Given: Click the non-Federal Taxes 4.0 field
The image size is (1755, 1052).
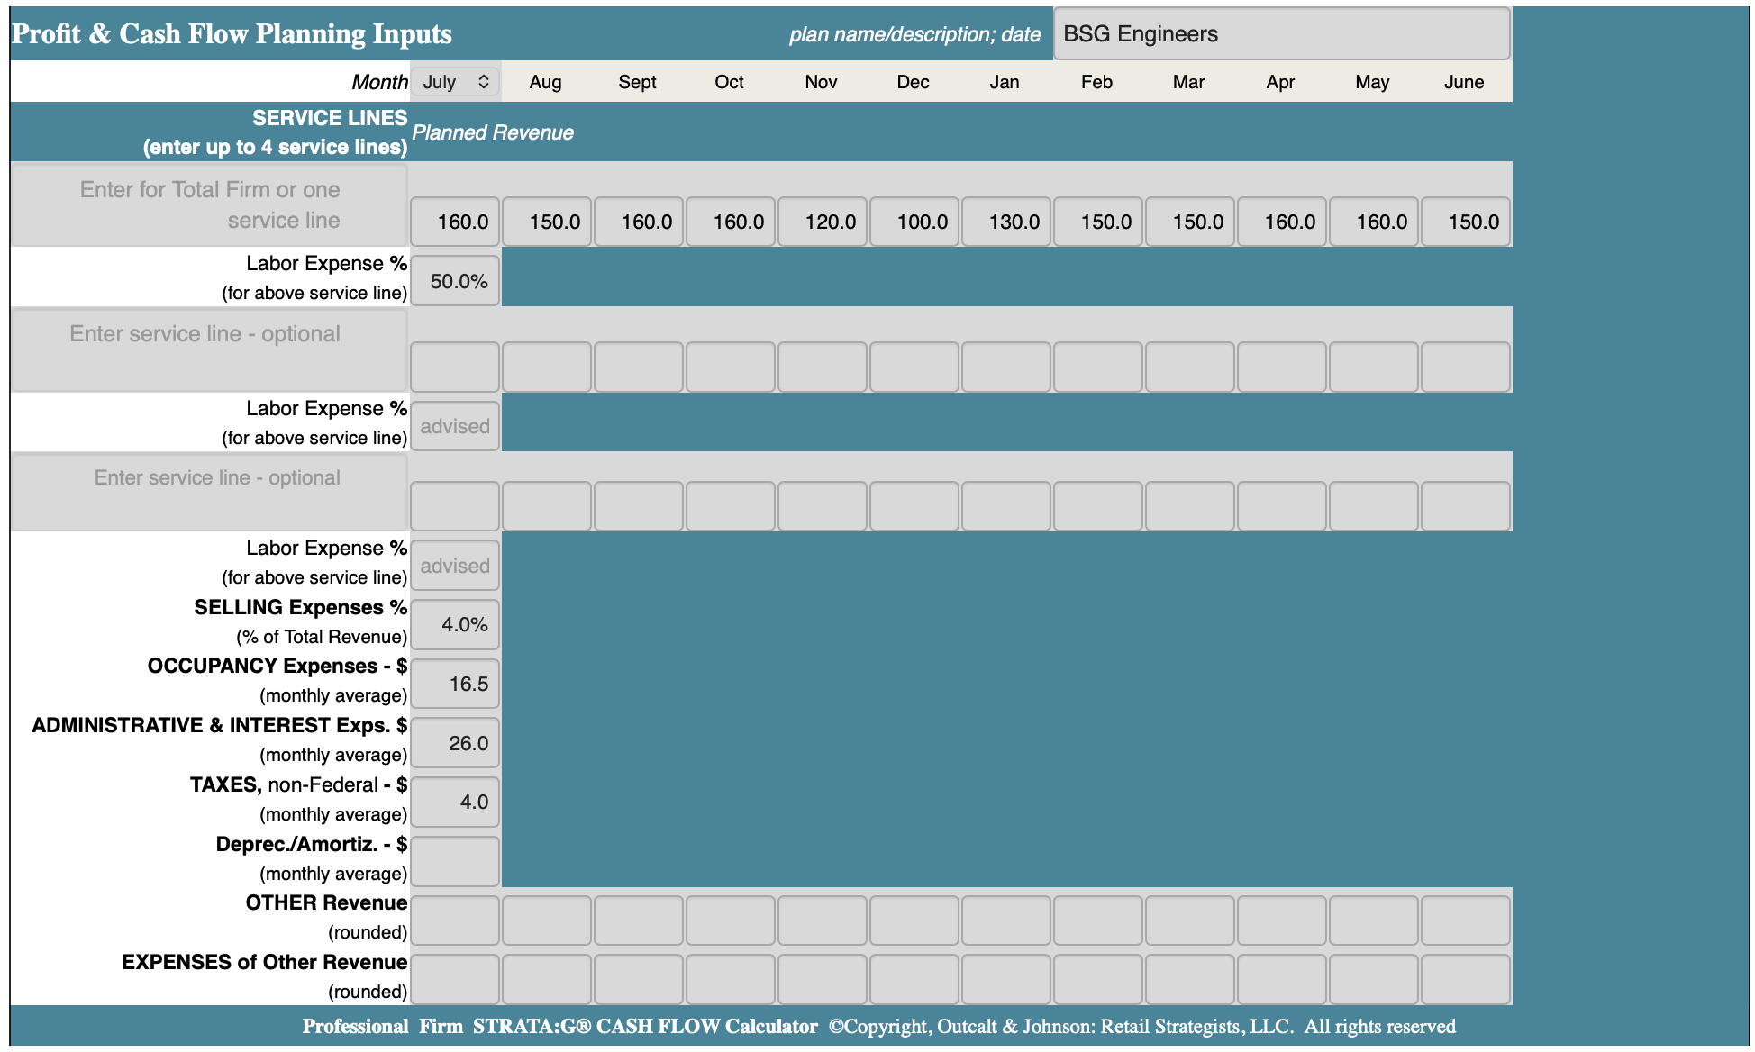Looking at the screenshot, I should point(455,802).
